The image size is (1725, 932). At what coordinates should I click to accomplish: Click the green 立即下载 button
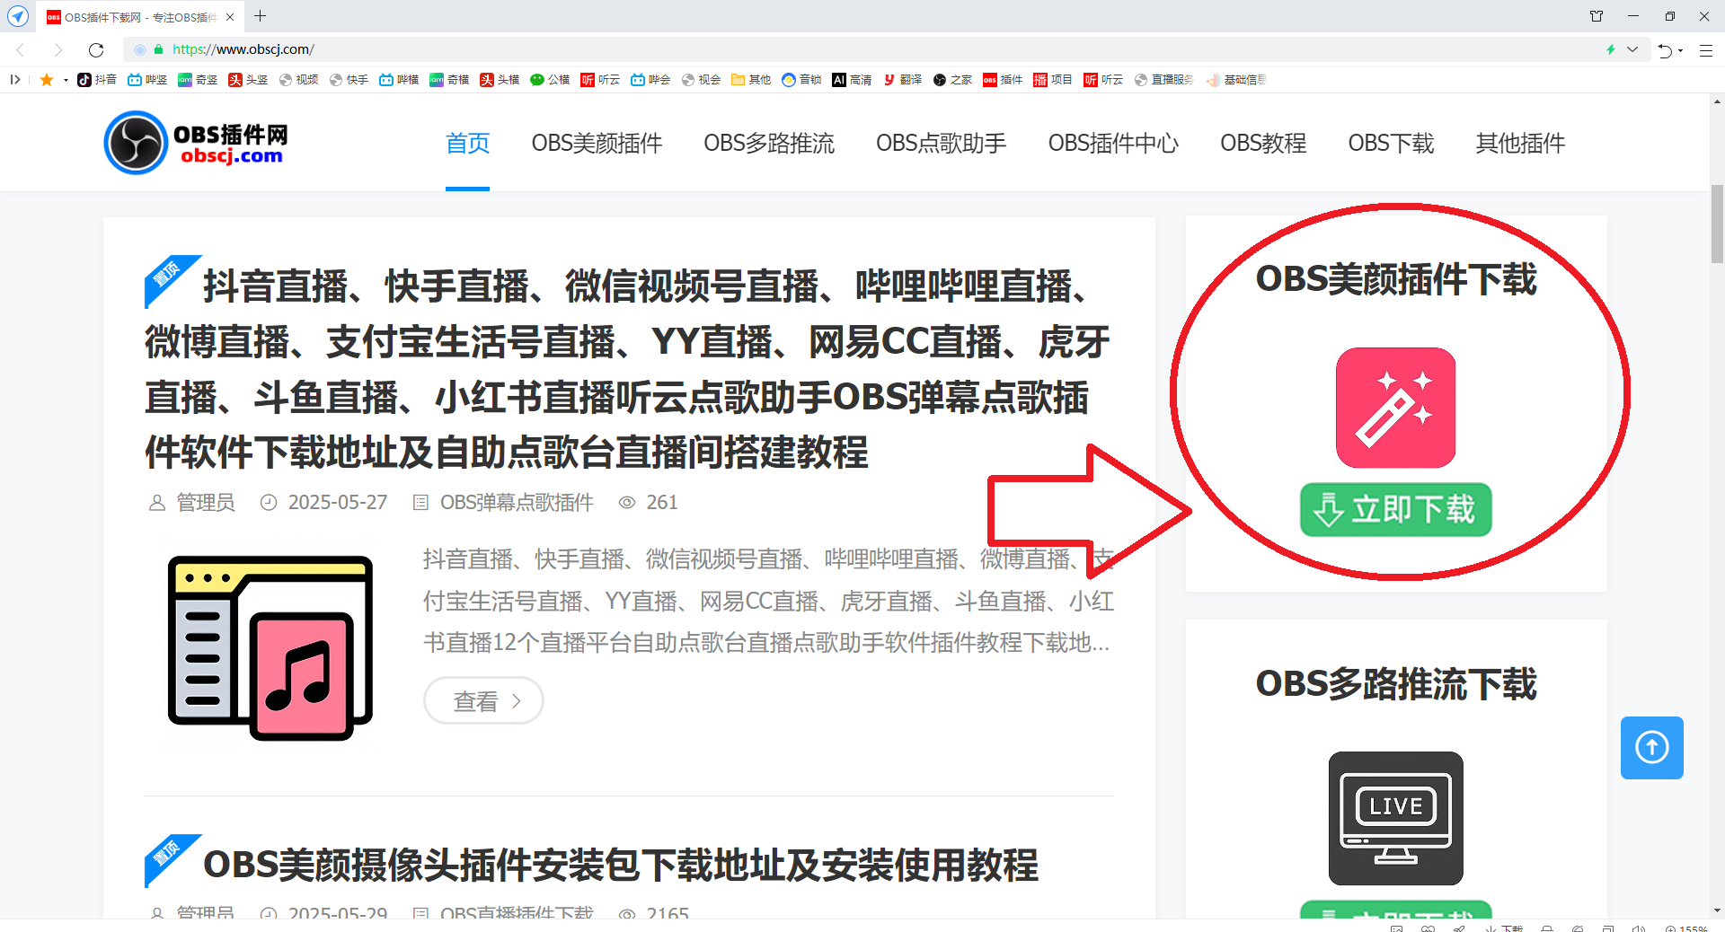tap(1395, 509)
